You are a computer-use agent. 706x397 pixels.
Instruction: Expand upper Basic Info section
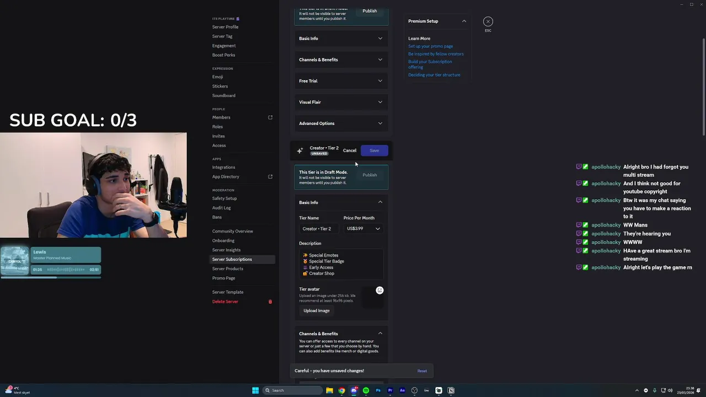tap(341, 39)
